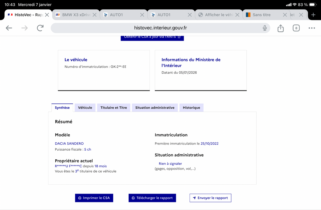Click the Résumé heading
Screen dimensions: 321x210
(64, 122)
